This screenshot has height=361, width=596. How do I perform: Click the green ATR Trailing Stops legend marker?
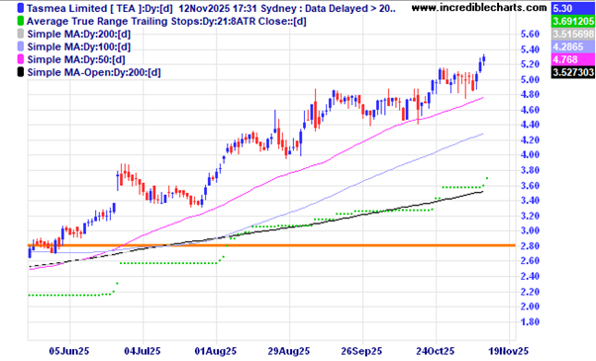(x=21, y=21)
